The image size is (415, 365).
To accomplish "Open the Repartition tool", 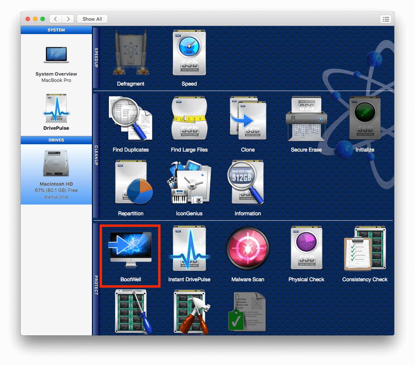I will 130,182.
